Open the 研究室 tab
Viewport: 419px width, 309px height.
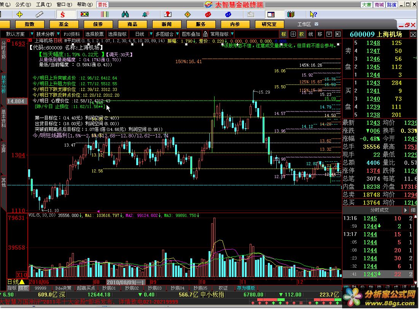pos(269,24)
